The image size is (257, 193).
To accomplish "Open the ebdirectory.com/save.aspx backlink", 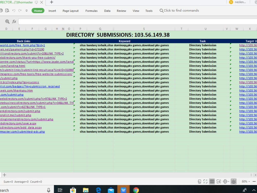I will pos(18,123).
